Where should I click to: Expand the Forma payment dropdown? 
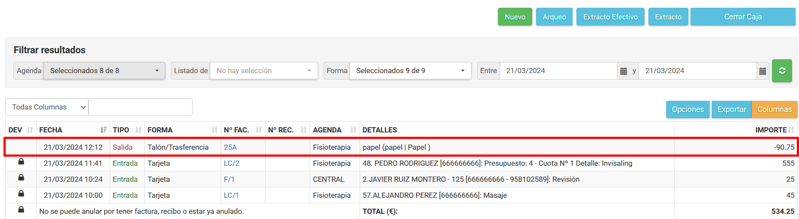click(410, 71)
